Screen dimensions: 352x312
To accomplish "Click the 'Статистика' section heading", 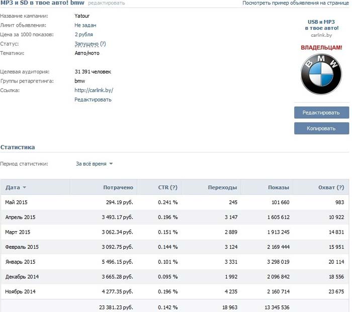I will click(x=18, y=147).
